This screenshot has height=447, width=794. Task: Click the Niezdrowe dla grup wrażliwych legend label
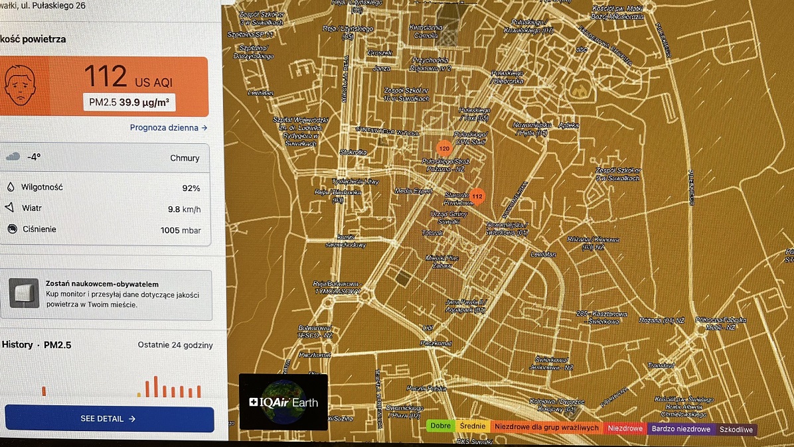tap(546, 428)
